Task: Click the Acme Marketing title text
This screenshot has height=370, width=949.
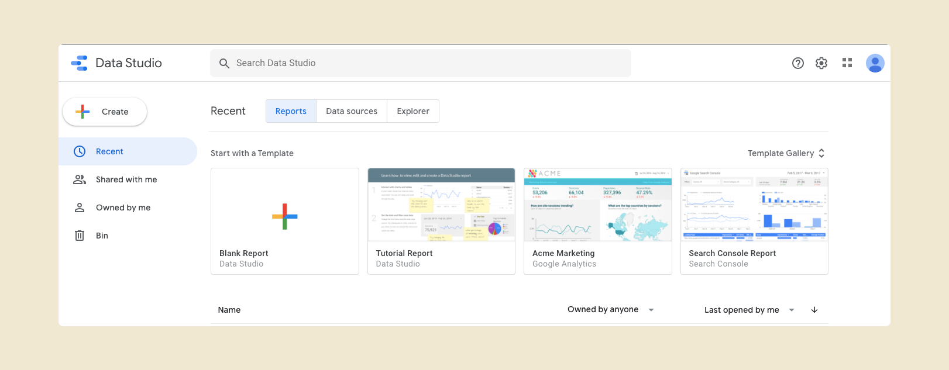Action: click(x=563, y=253)
